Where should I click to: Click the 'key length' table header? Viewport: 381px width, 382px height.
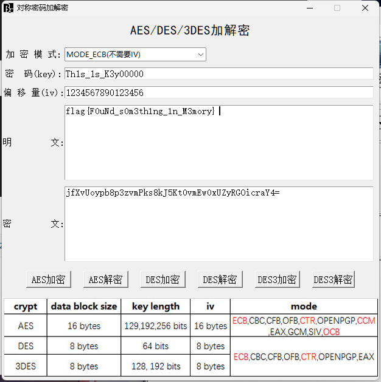[156, 307]
